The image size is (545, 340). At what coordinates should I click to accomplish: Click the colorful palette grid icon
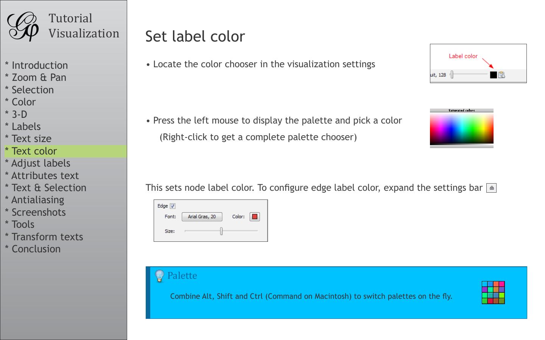pyautogui.click(x=493, y=292)
